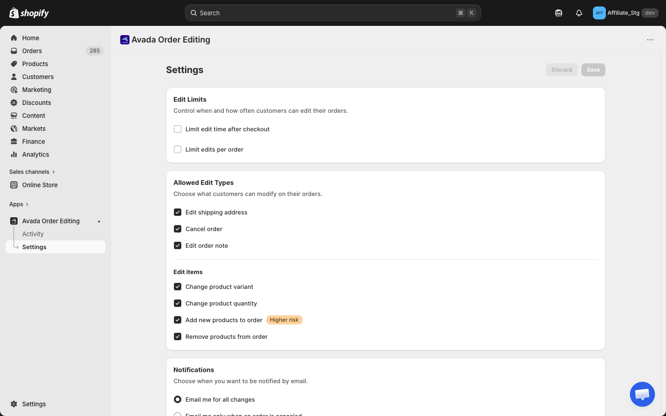This screenshot has height=416, width=666.
Task: Click the Avada app logo in header
Action: coord(125,40)
